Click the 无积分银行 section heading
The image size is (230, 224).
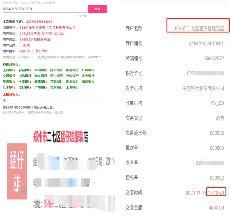tap(11, 95)
